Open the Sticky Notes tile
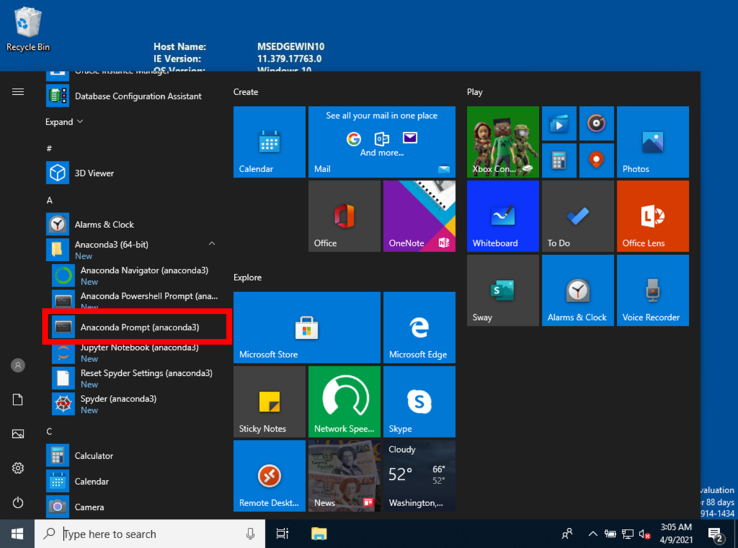738x548 pixels. coord(269,402)
